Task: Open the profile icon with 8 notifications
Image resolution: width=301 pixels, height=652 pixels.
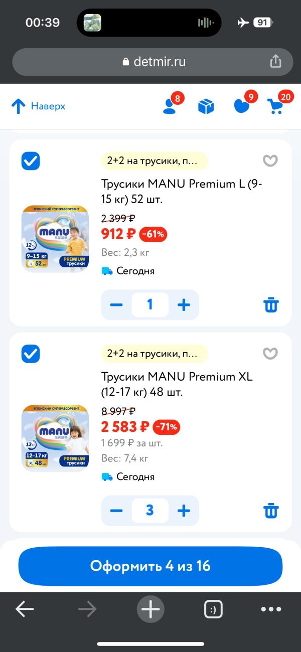Action: 170,106
